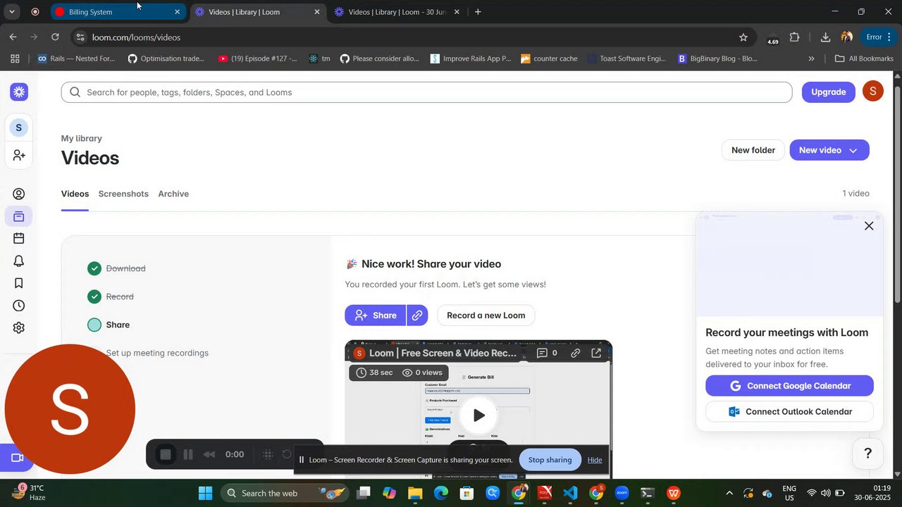Click the checked Download checklist item
902x507 pixels.
pos(117,268)
